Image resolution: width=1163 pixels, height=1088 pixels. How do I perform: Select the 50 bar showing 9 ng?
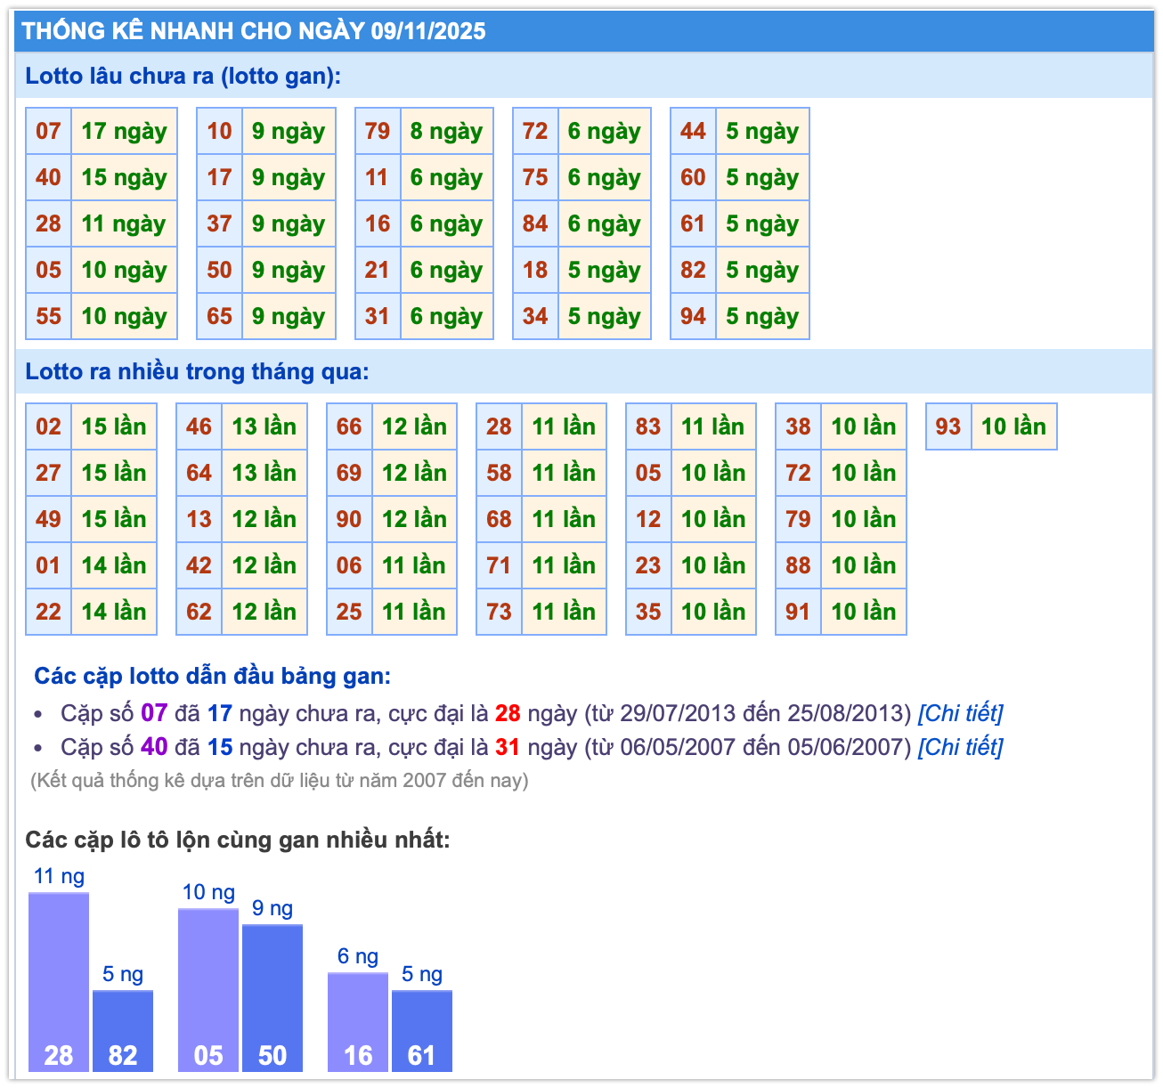(272, 997)
